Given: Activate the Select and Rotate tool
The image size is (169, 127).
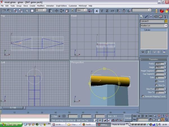Looking at the screenshot, I should [x=62, y=11].
